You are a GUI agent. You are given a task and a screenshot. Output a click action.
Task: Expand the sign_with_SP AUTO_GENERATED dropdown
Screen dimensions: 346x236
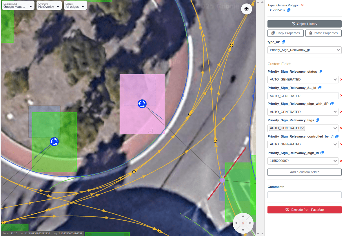coord(303,112)
